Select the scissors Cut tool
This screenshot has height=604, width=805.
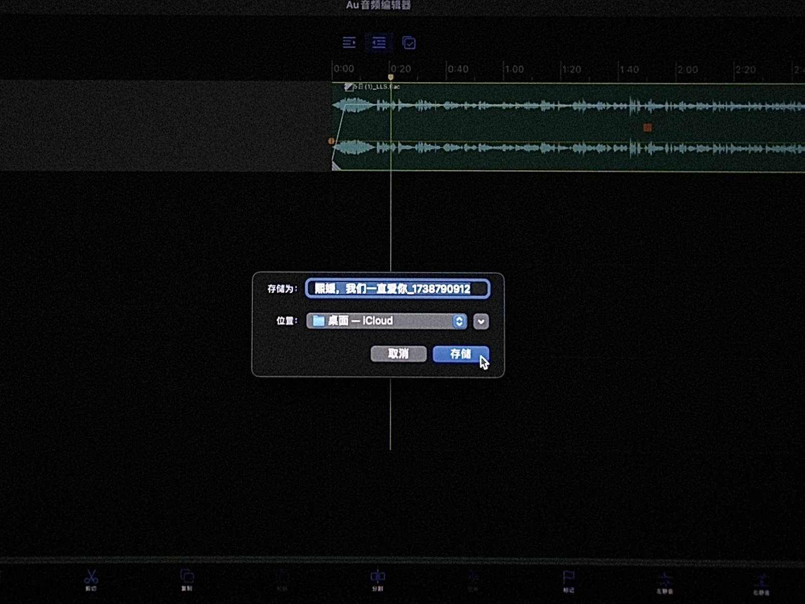(x=91, y=579)
